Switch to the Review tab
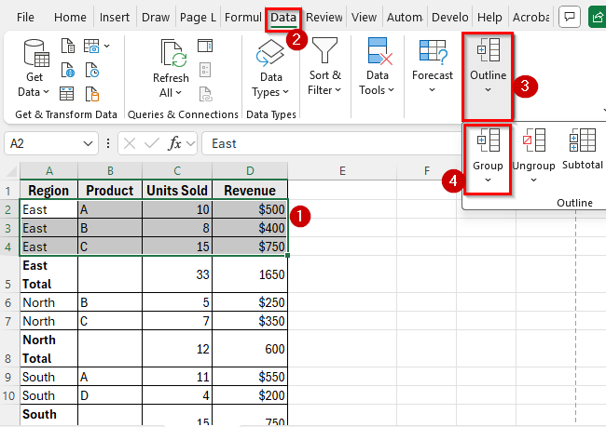The height and width of the screenshot is (427, 606). 324,18
